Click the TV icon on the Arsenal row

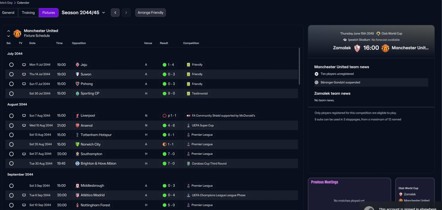24,126
